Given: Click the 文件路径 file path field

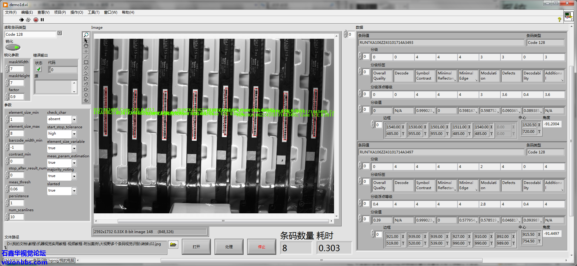Looking at the screenshot, I should click(87, 247).
